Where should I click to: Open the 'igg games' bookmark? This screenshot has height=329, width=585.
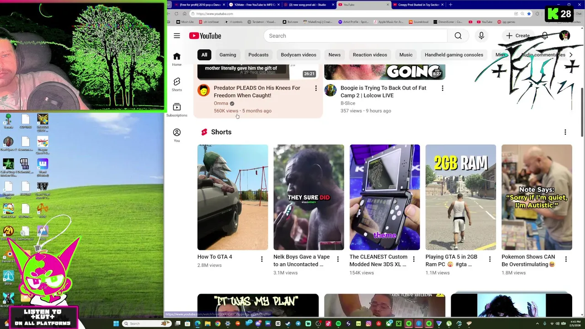506,22
